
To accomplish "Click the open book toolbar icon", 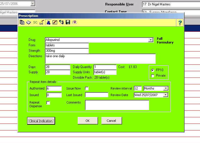I will click(x=29, y=23).
